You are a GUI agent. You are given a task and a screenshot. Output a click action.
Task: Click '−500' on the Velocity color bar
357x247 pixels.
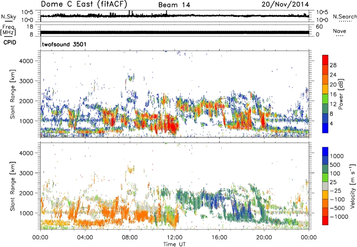(x=337, y=208)
